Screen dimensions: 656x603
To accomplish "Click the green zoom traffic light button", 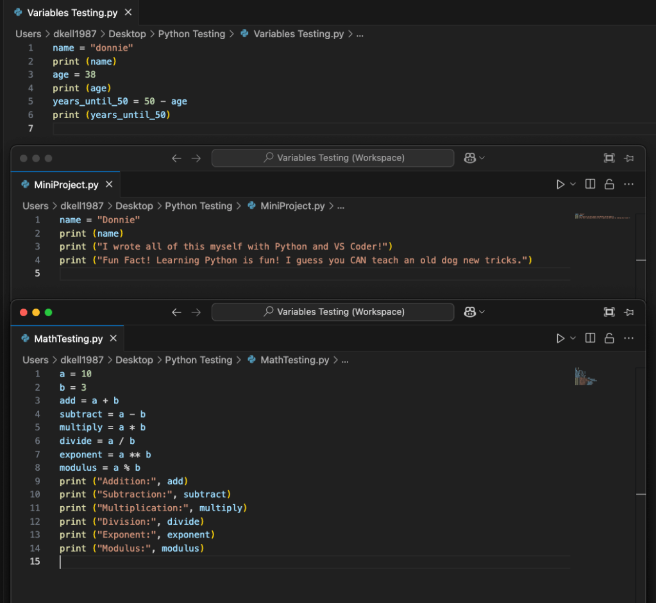I will pos(48,312).
